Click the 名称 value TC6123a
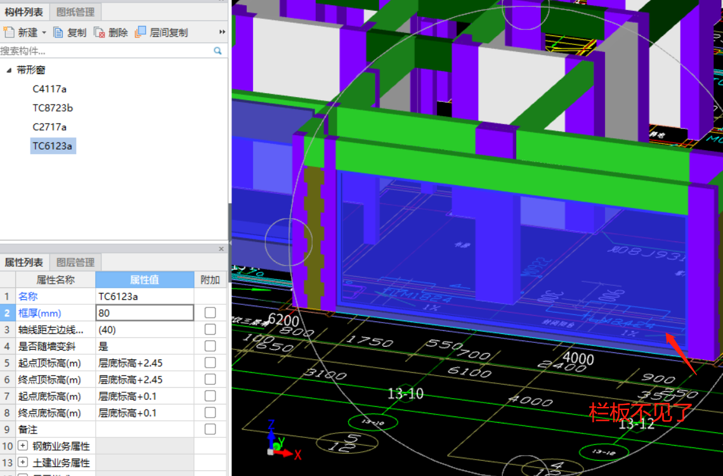 [x=145, y=296]
